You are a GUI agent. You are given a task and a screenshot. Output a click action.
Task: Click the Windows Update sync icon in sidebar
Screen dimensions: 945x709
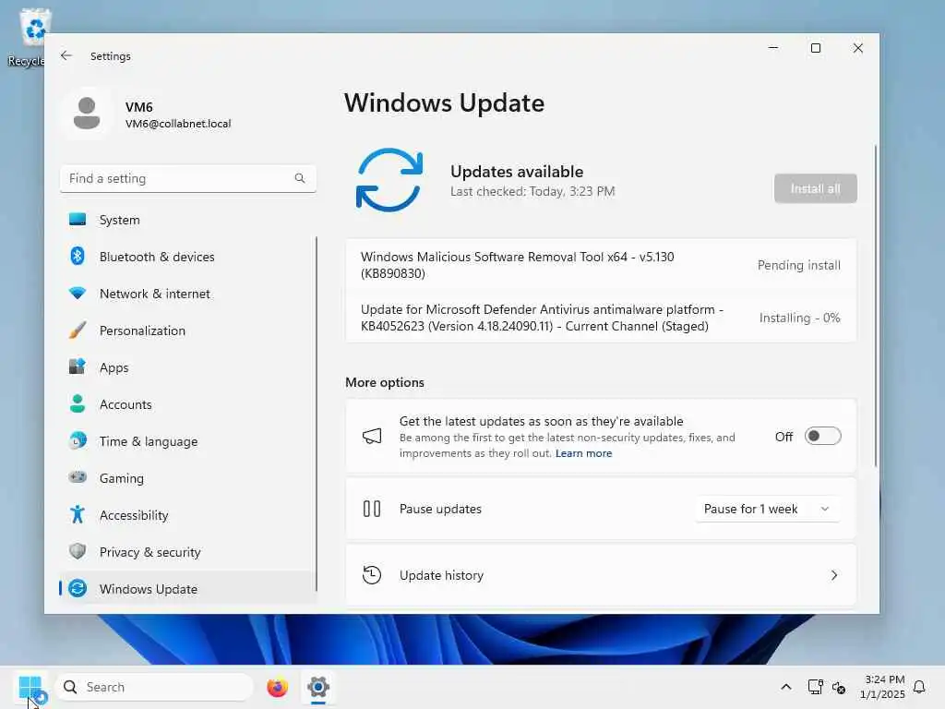click(78, 588)
